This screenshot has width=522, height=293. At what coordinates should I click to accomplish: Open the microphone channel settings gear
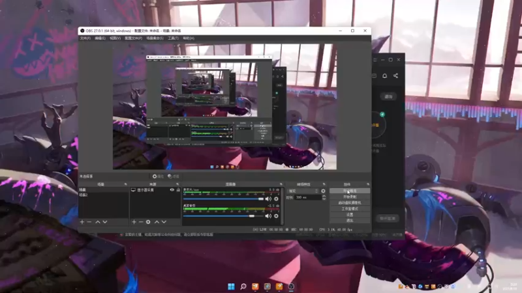pyautogui.click(x=276, y=199)
